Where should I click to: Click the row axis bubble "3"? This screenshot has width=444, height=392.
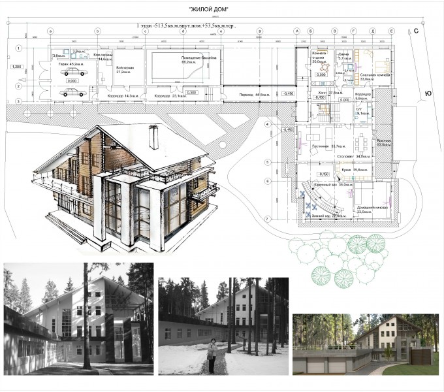click(19, 101)
